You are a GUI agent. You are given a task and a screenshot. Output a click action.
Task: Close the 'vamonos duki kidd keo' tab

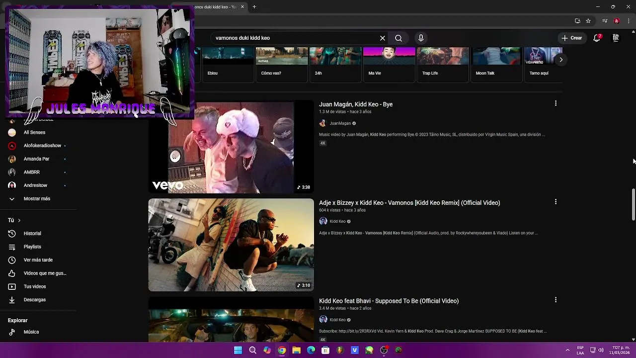(x=242, y=7)
